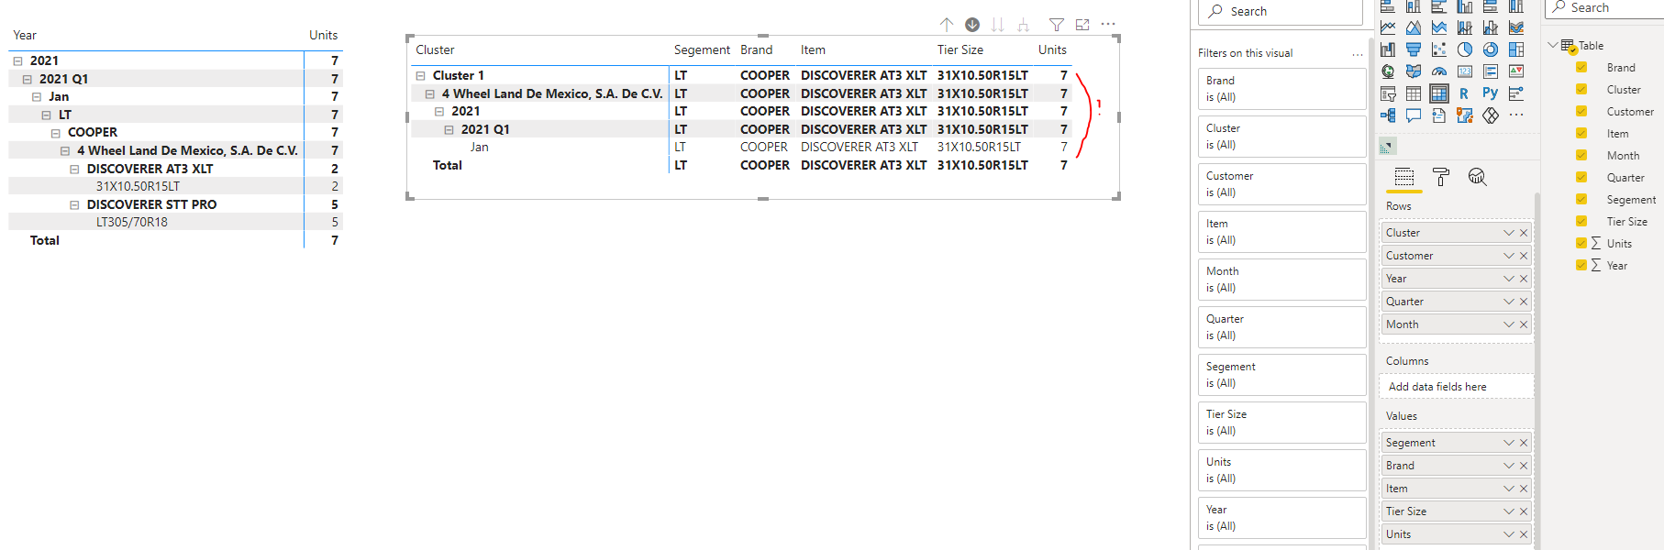Select the Key influencers visualization
The image size is (1664, 550).
pos(1516,93)
